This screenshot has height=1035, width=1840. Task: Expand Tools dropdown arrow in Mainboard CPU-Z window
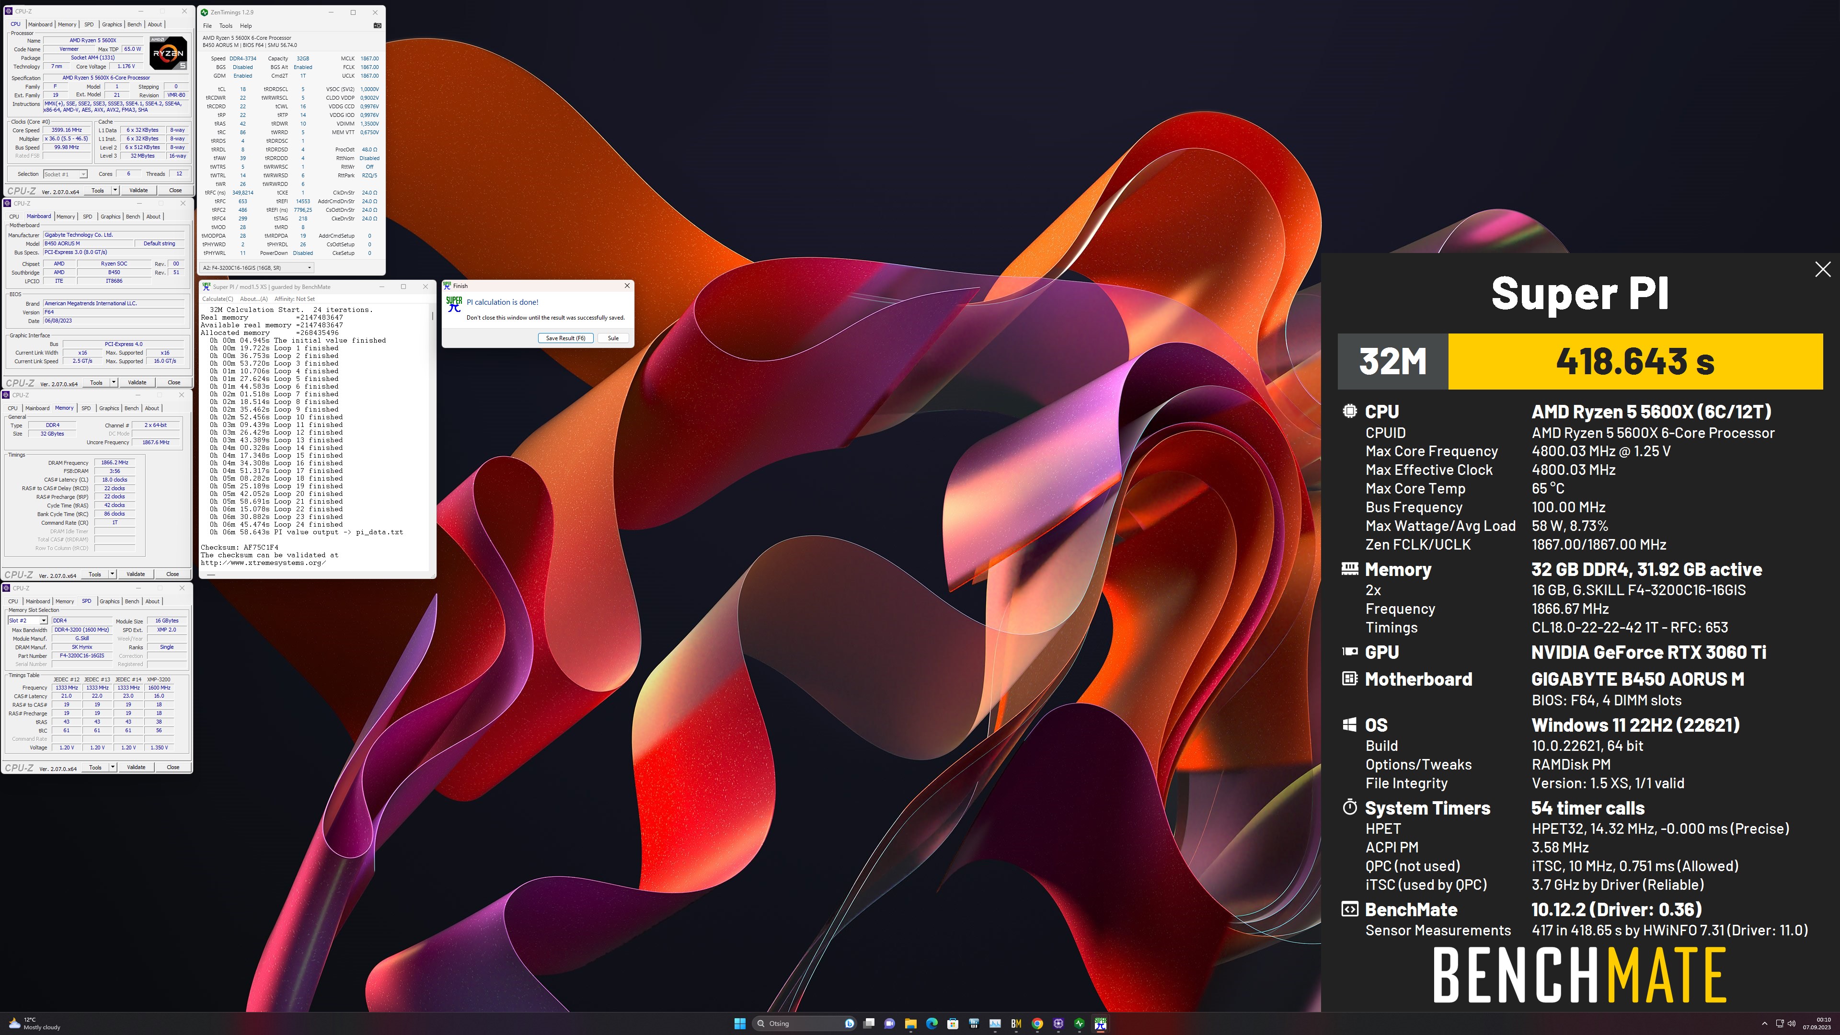tap(114, 383)
